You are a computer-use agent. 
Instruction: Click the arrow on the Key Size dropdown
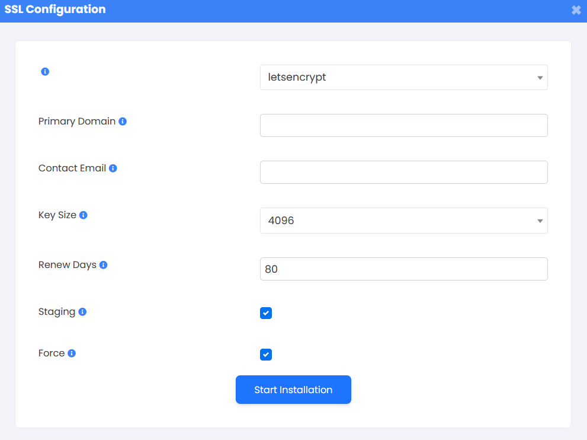point(540,221)
